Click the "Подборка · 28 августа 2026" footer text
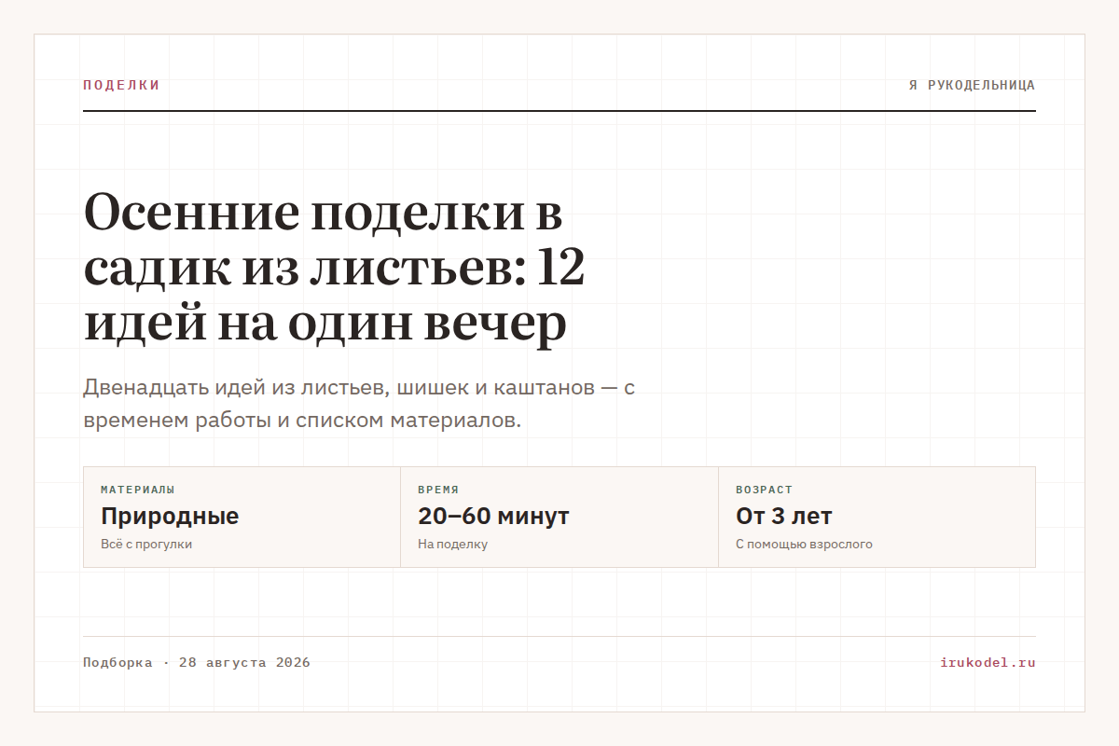This screenshot has height=746, width=1119. coord(197,663)
